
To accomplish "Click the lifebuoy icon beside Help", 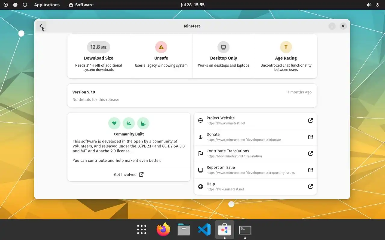I will [x=201, y=186].
